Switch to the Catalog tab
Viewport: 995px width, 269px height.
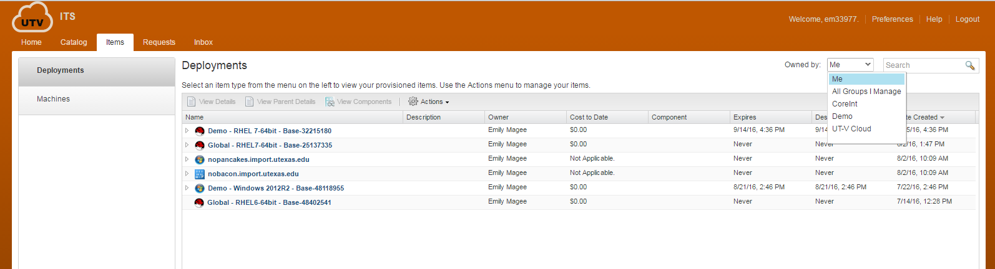pyautogui.click(x=74, y=42)
